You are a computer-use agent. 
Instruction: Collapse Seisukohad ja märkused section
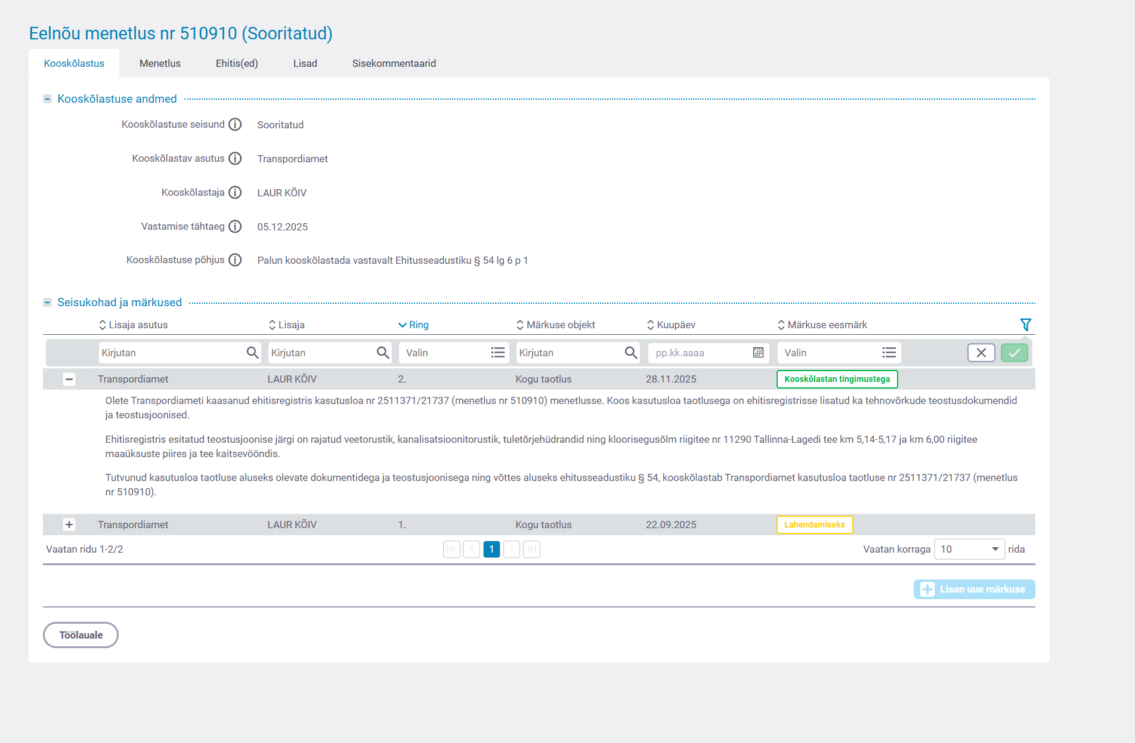48,303
